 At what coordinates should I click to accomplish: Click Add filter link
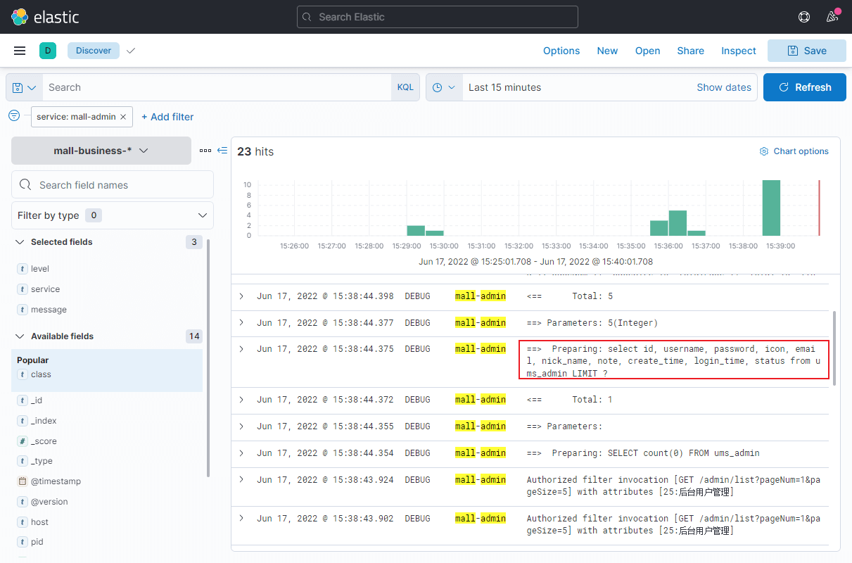click(x=167, y=117)
